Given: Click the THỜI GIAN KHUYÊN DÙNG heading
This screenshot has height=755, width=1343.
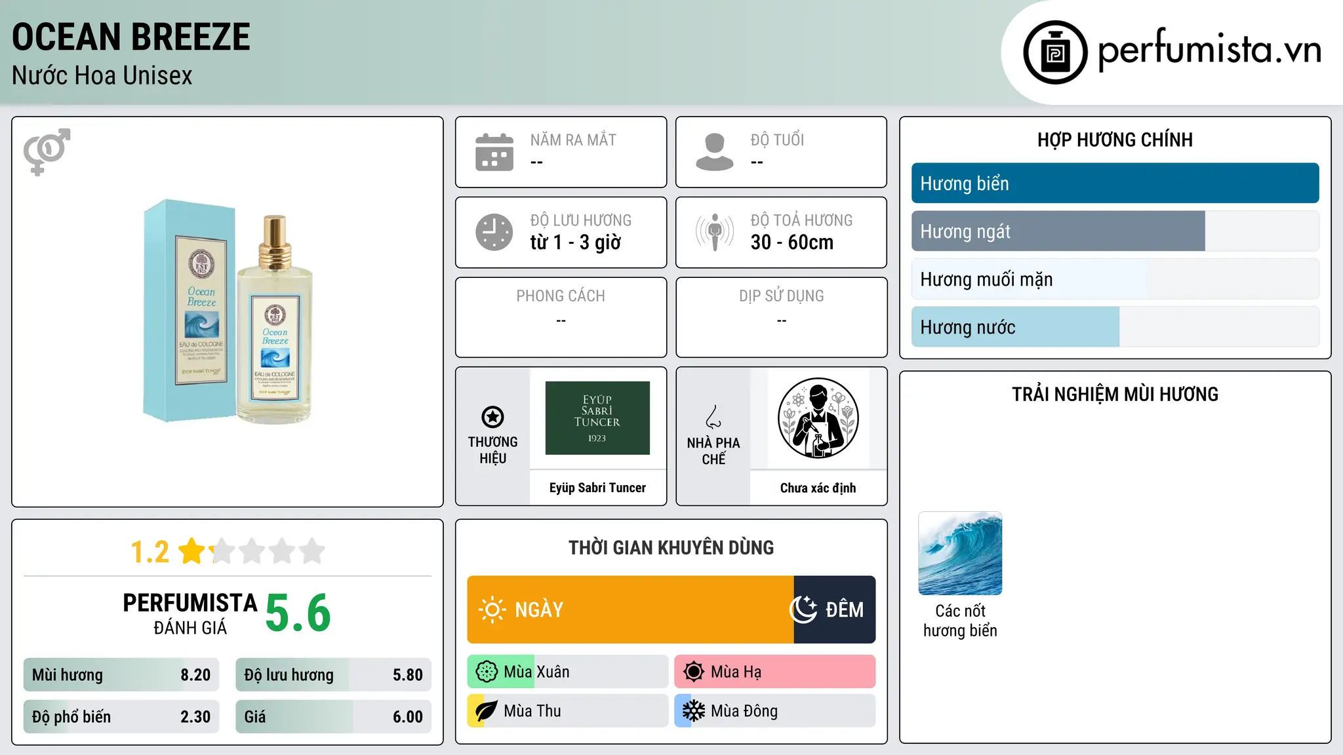Looking at the screenshot, I should (x=671, y=548).
